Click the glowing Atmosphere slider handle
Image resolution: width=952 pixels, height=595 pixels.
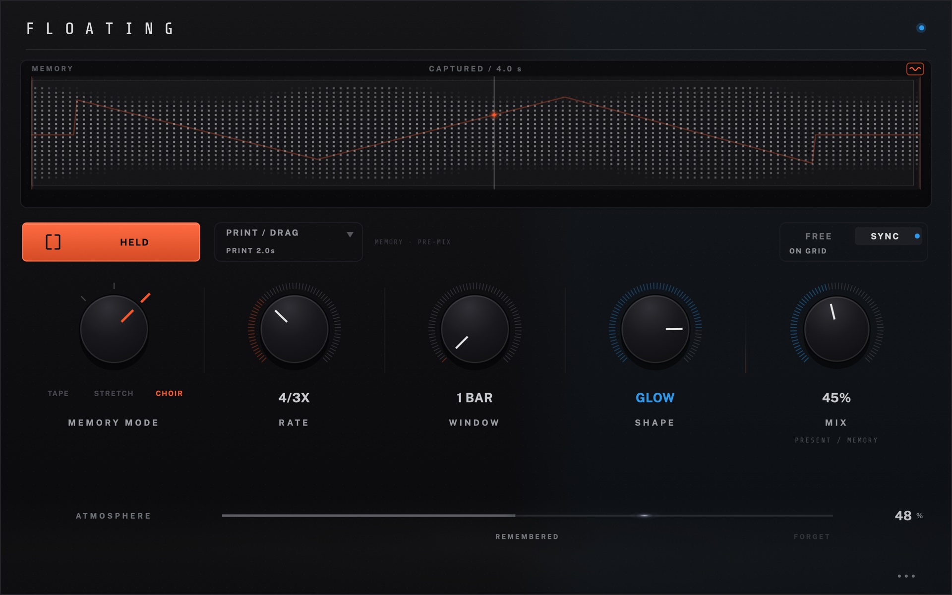644,516
